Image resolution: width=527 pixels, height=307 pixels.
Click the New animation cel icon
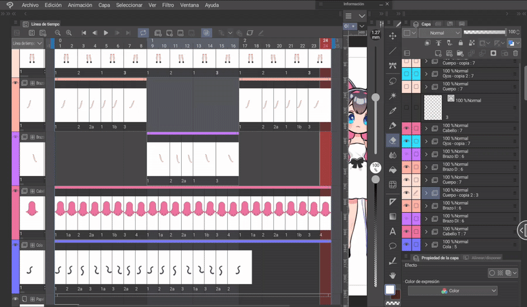tap(169, 33)
